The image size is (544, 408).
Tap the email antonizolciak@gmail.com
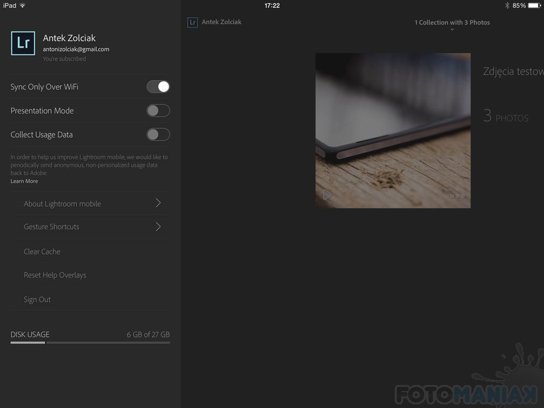[x=76, y=50]
